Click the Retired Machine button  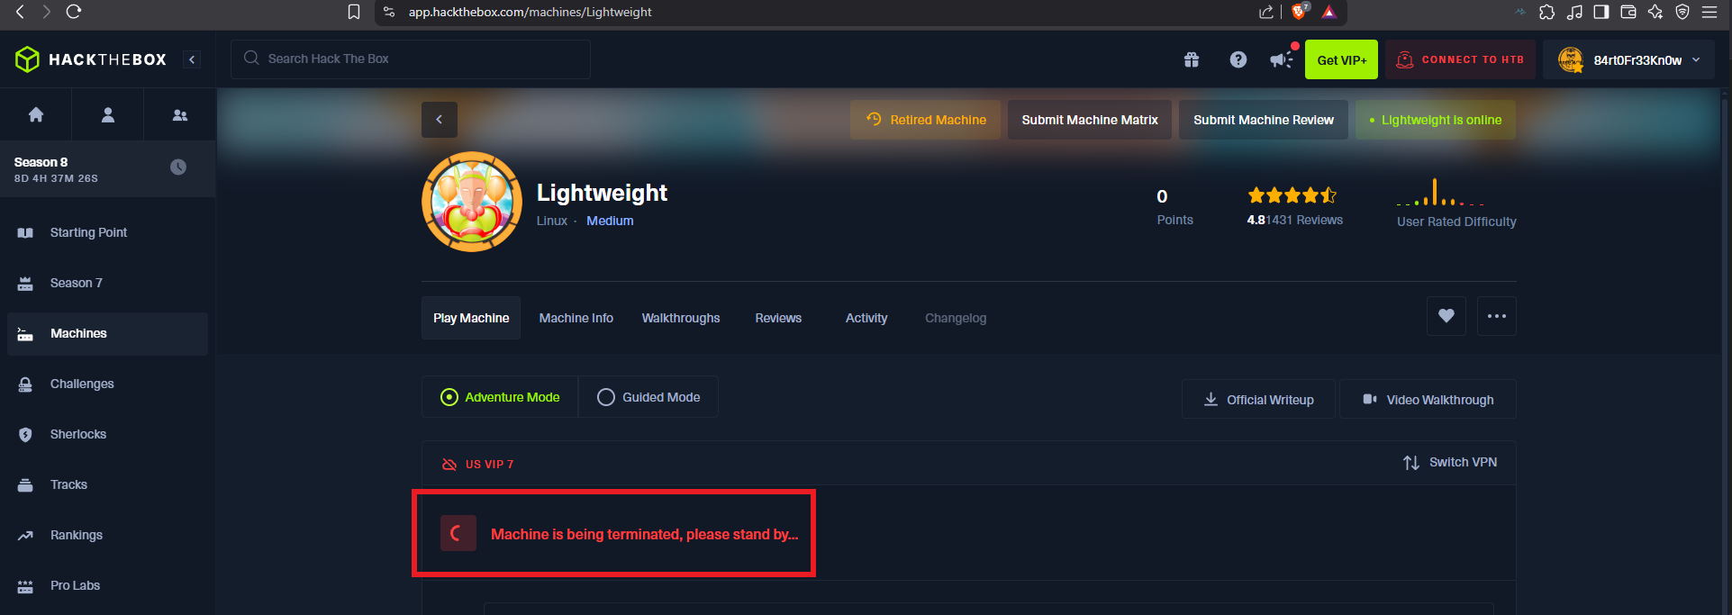pyautogui.click(x=925, y=120)
